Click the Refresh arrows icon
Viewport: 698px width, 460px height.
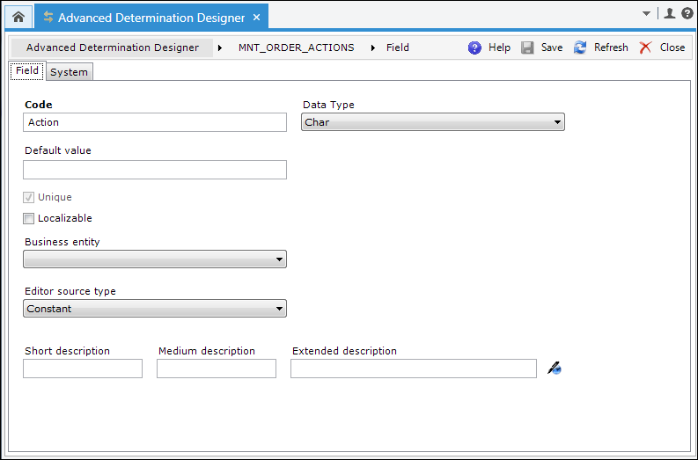(x=580, y=47)
